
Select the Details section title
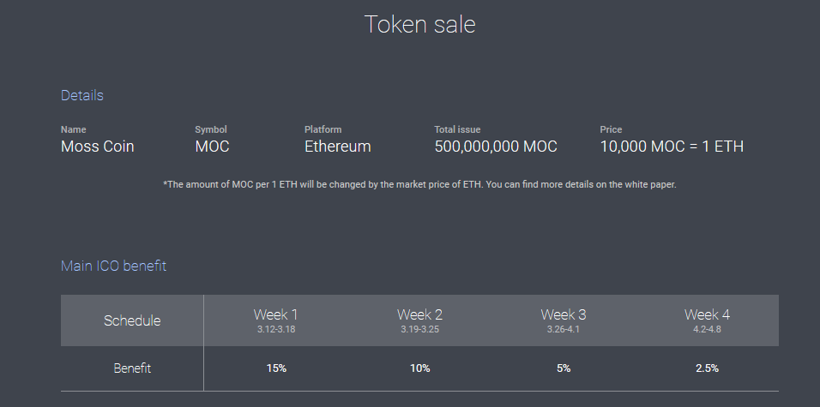(81, 95)
